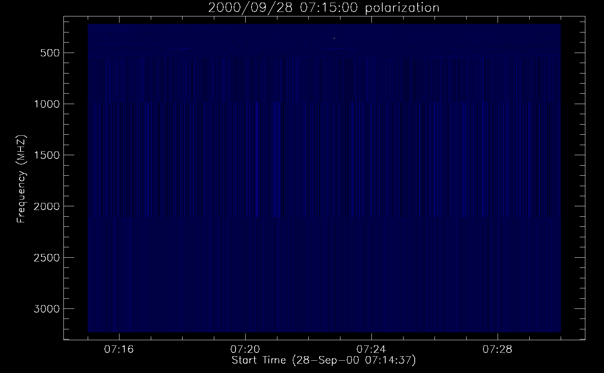Screen dimensions: 604x373
Task: Click the 'Frequency (MHZ)' axis label
Action: [22, 179]
